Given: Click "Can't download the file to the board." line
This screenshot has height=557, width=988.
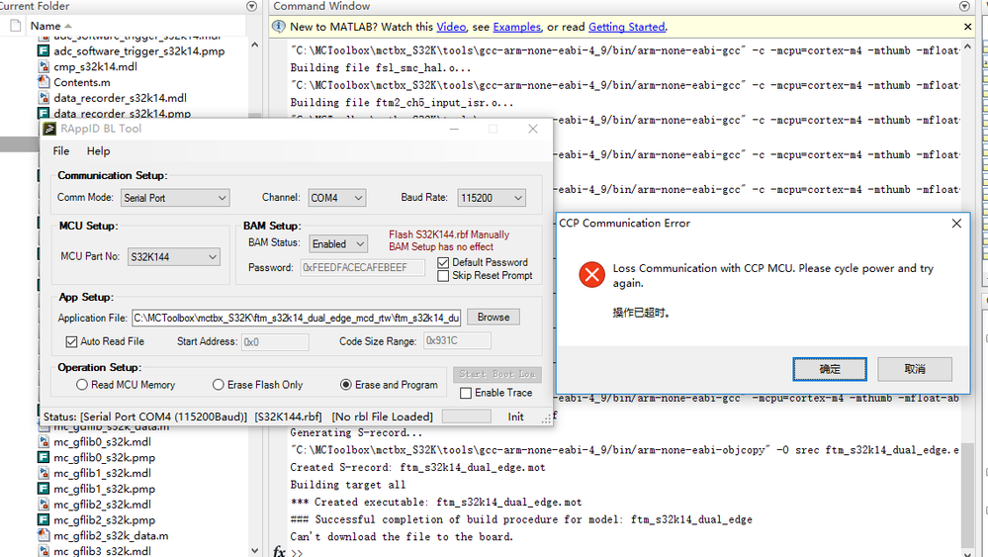Looking at the screenshot, I should [402, 537].
